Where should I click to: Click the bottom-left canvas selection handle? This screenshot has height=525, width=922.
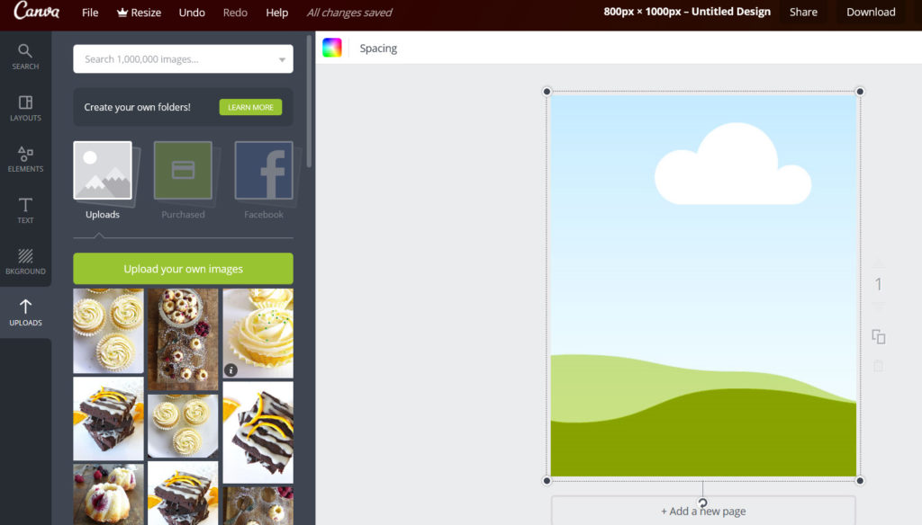(x=547, y=480)
